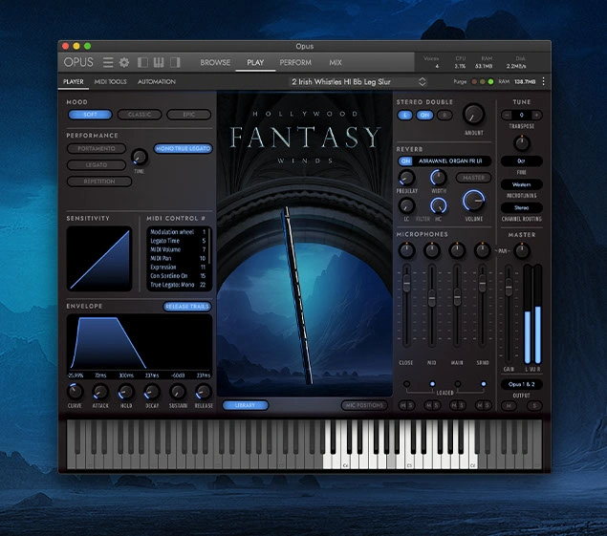Screen dimensions: 607x536
Task: Increase transpose with plus button
Action: click(x=536, y=115)
